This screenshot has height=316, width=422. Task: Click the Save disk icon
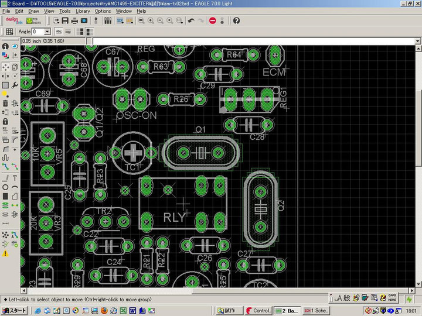tap(64, 20)
